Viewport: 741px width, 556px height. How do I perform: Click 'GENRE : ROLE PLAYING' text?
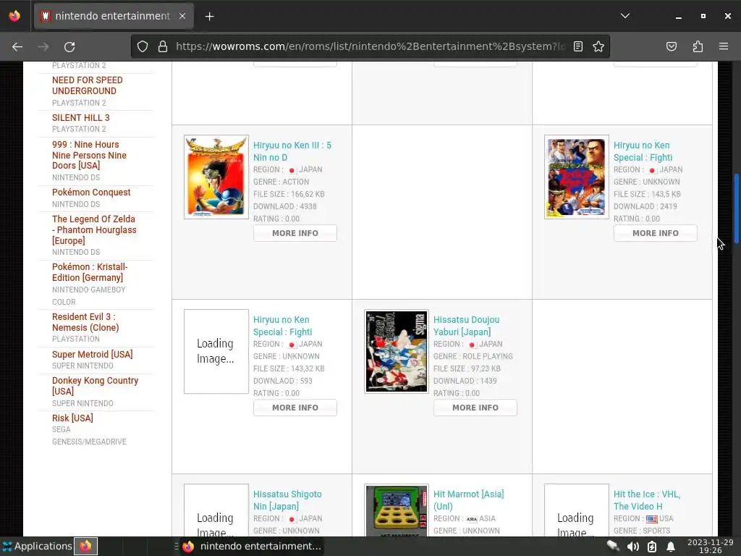pos(473,356)
